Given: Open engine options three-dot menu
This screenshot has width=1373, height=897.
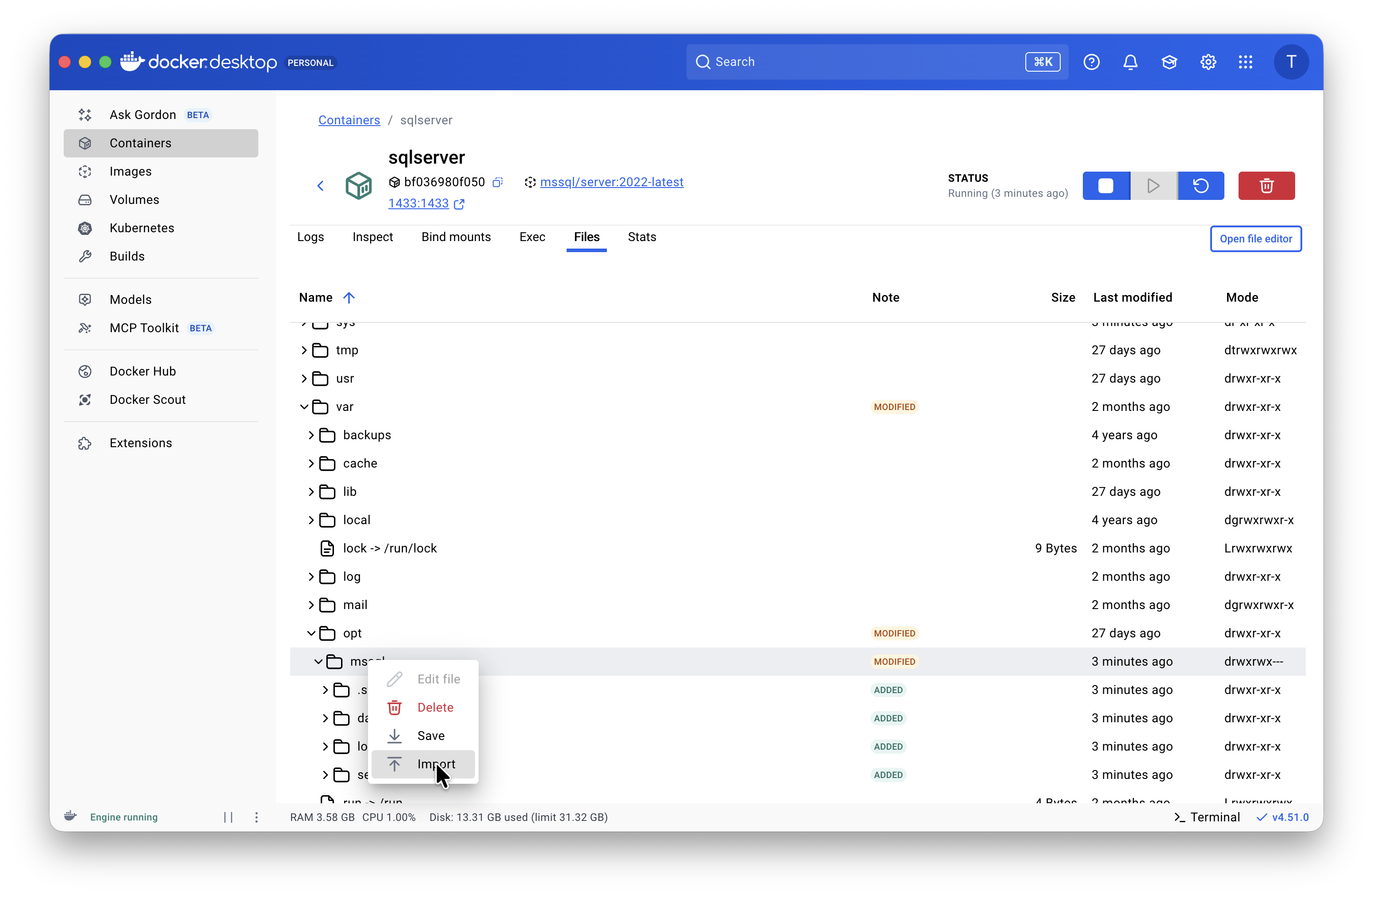Looking at the screenshot, I should [257, 817].
